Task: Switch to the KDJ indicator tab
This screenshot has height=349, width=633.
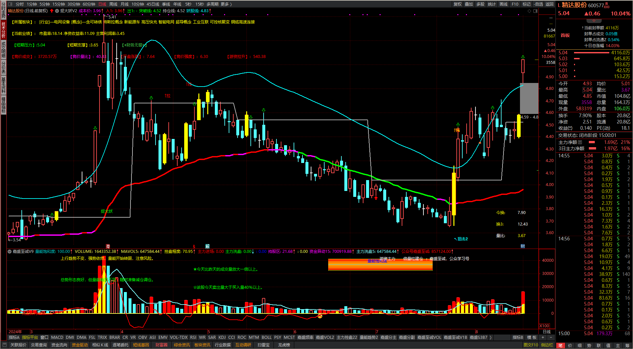Action: 222,337
